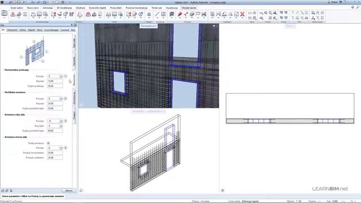Open the Proračun konstrukcije ribbon tab

(137, 8)
